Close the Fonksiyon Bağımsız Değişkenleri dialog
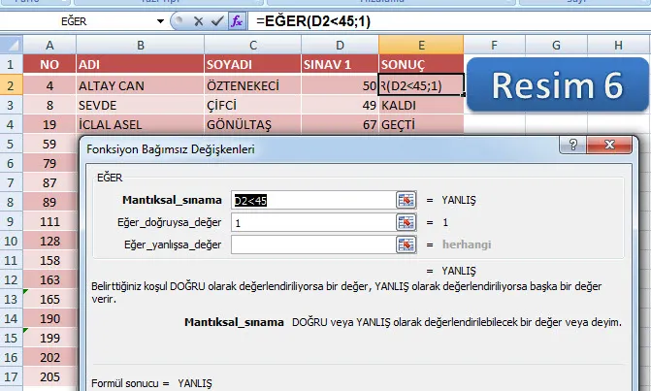Viewport: 651px width, 391px height. point(614,145)
